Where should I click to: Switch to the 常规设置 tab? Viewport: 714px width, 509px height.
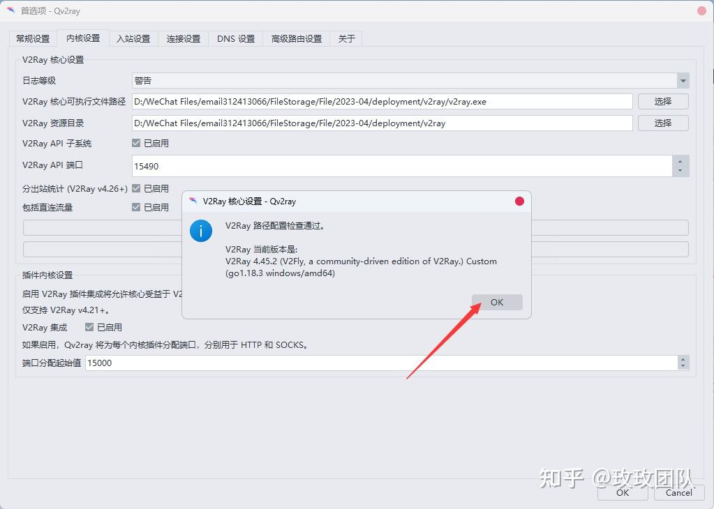[33, 38]
